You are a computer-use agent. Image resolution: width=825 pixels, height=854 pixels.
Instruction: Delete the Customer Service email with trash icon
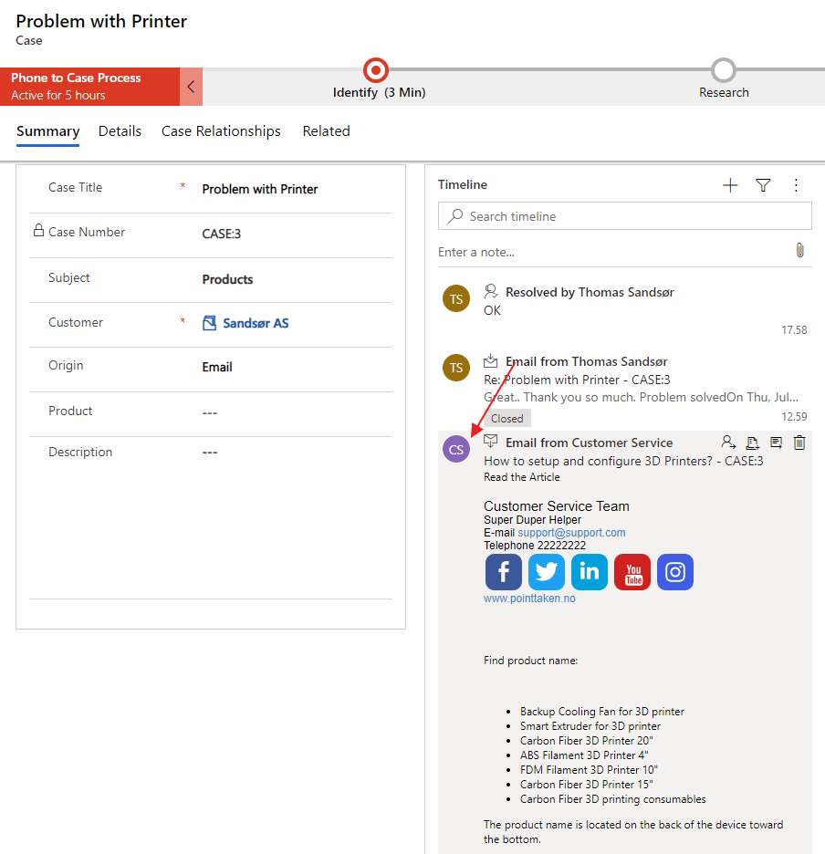pyautogui.click(x=799, y=443)
